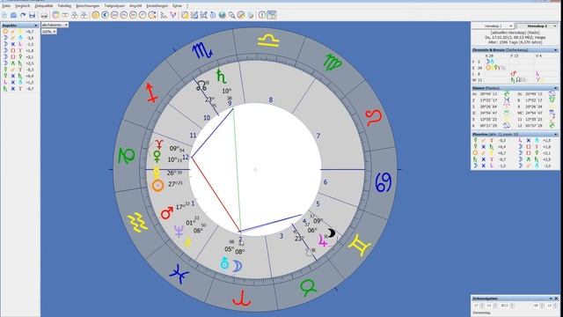
Task: Click the Leo sign on the zodiac ring
Action: [x=374, y=117]
